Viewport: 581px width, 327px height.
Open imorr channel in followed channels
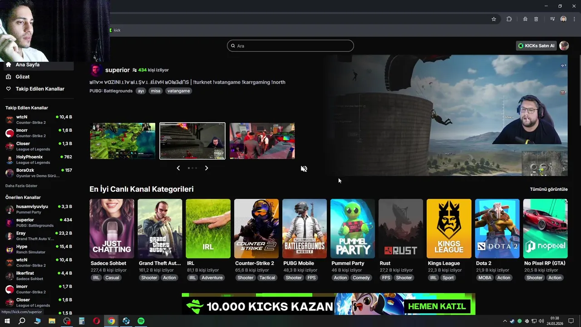point(39,133)
